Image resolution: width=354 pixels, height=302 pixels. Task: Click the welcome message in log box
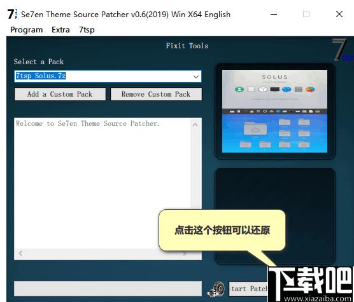pos(88,123)
